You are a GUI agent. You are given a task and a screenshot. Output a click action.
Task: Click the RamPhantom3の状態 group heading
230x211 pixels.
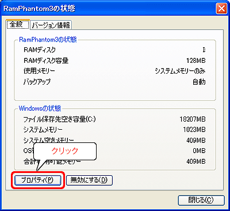48,40
